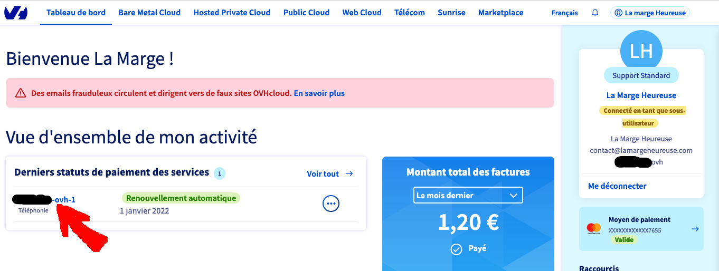
Task: Open the ovh-1 telephony service link
Action: click(x=44, y=199)
